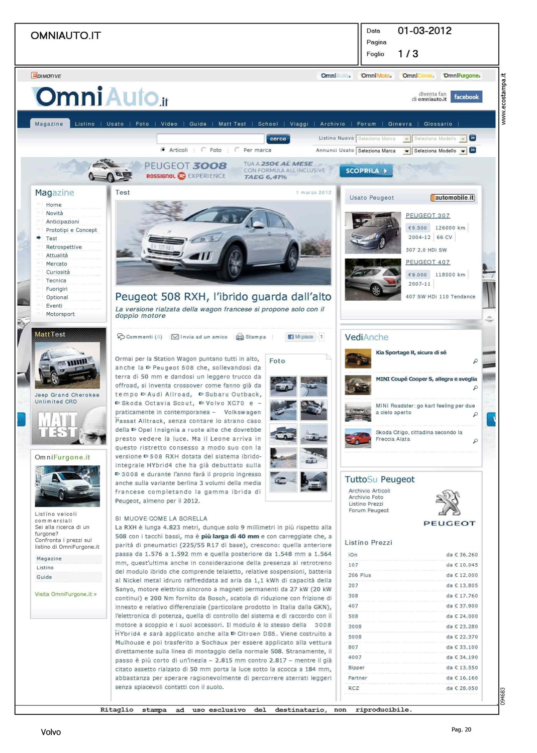
Task: Open Annunci Usato Seleziona Marca dropdown
Action: tap(384, 151)
